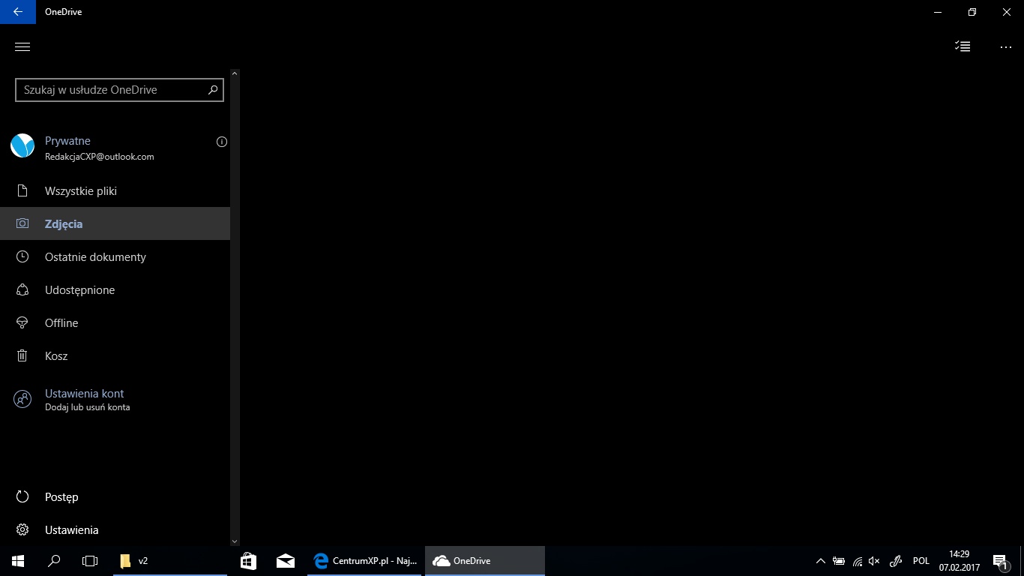Click the file icon beside Wszystkie pliki
Screen dimensions: 1024x576
click(22, 191)
